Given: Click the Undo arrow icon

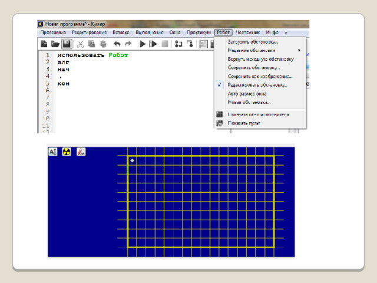Looking at the screenshot, I should point(117,44).
